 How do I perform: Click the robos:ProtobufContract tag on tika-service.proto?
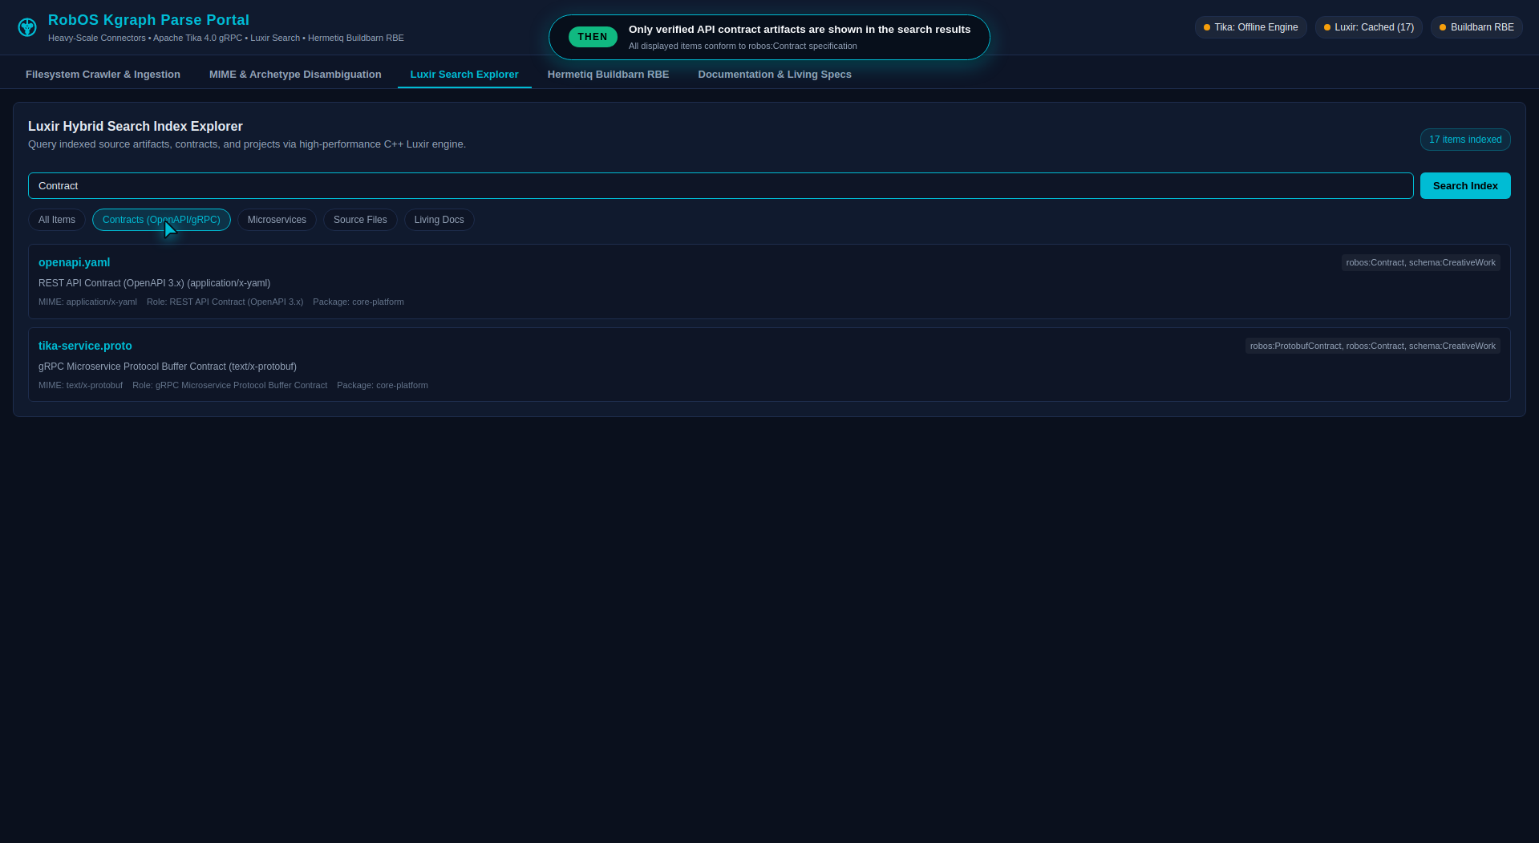tap(1372, 346)
